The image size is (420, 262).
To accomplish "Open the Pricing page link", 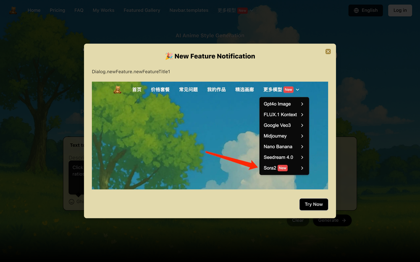I will [57, 10].
